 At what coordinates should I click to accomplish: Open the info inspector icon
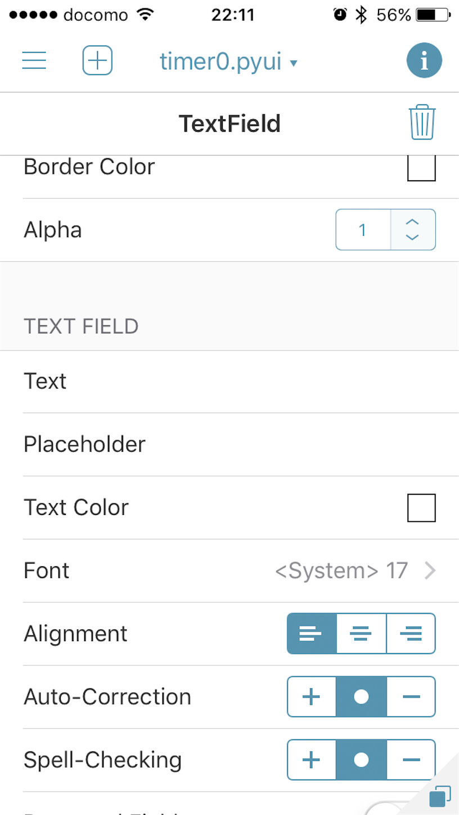click(x=424, y=61)
